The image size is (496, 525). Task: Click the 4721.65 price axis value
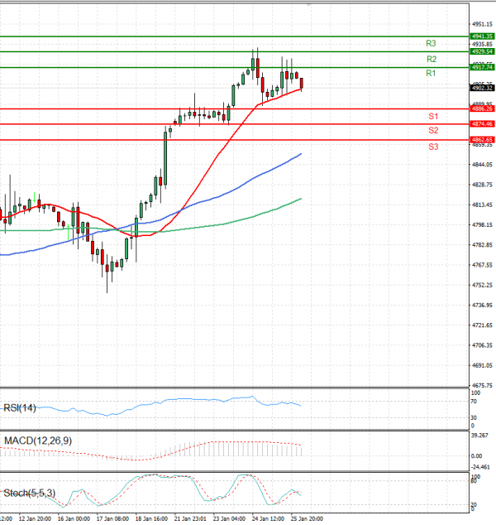tap(482, 325)
